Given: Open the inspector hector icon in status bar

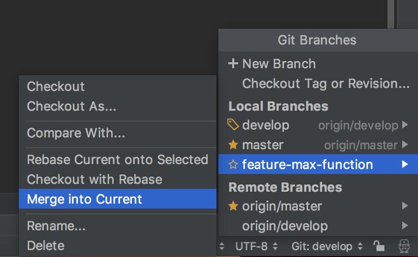Looking at the screenshot, I should pos(404,246).
